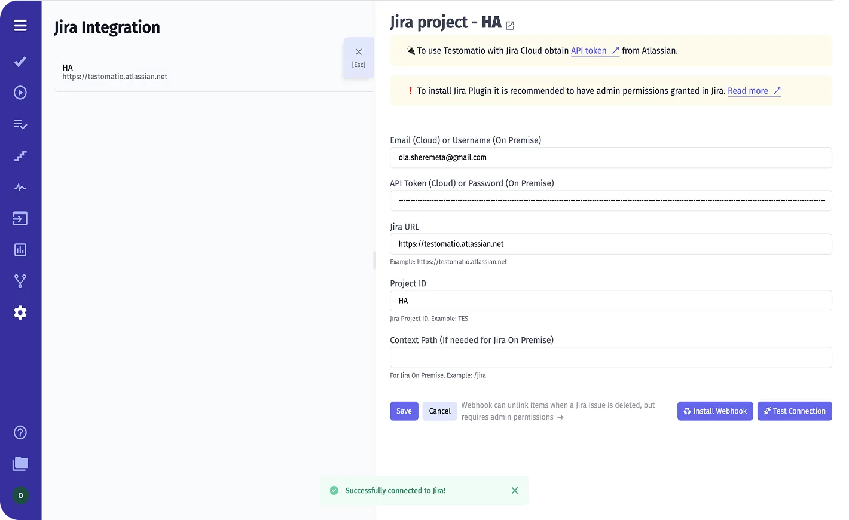Open the projects folder icon in sidebar
Screen dimensions: 849x520
coord(20,464)
